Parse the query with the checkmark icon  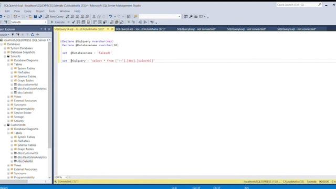pos(73,22)
